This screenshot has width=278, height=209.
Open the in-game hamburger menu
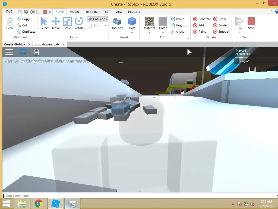9,52
